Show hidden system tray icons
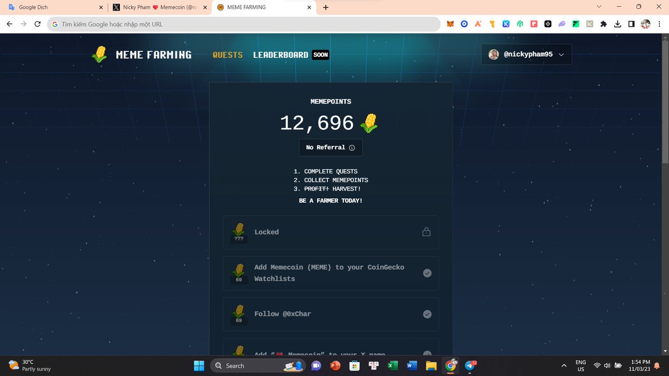The image size is (669, 376). pos(564,365)
